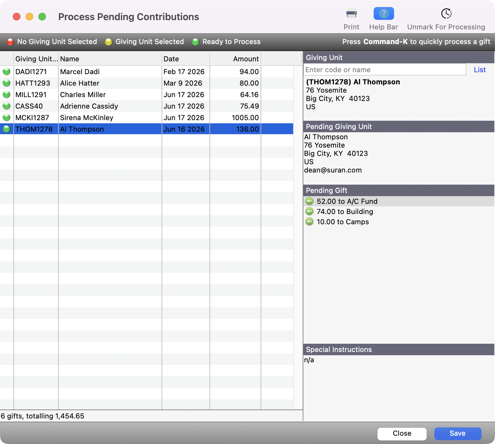Click giving unit code CASS40
Viewport: 495px width, 444px height.
coord(29,106)
